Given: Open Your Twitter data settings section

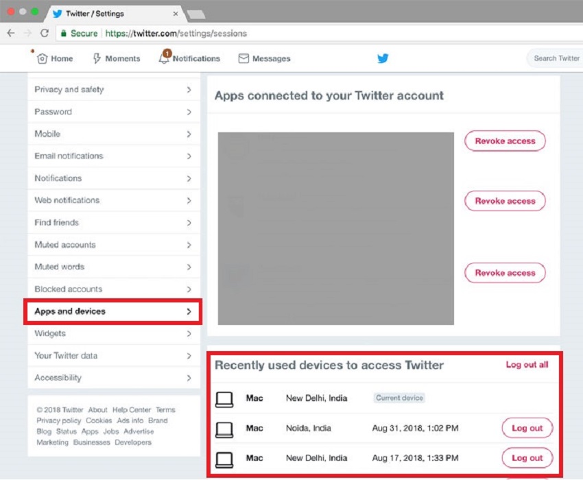Looking at the screenshot, I should coord(66,356).
